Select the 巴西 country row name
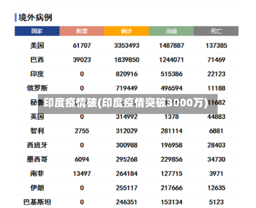The image size is (256, 208). click(x=37, y=60)
